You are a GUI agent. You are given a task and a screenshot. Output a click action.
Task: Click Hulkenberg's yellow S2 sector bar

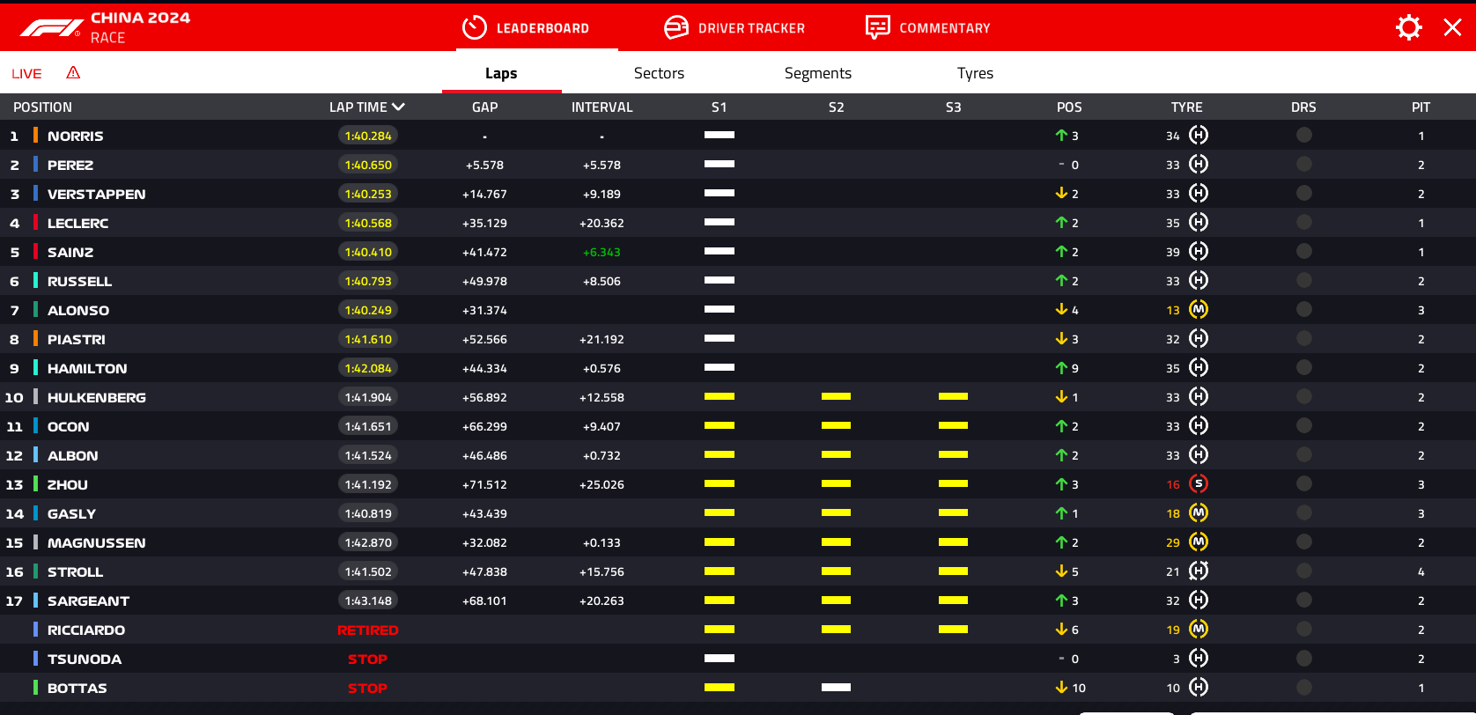click(x=836, y=396)
